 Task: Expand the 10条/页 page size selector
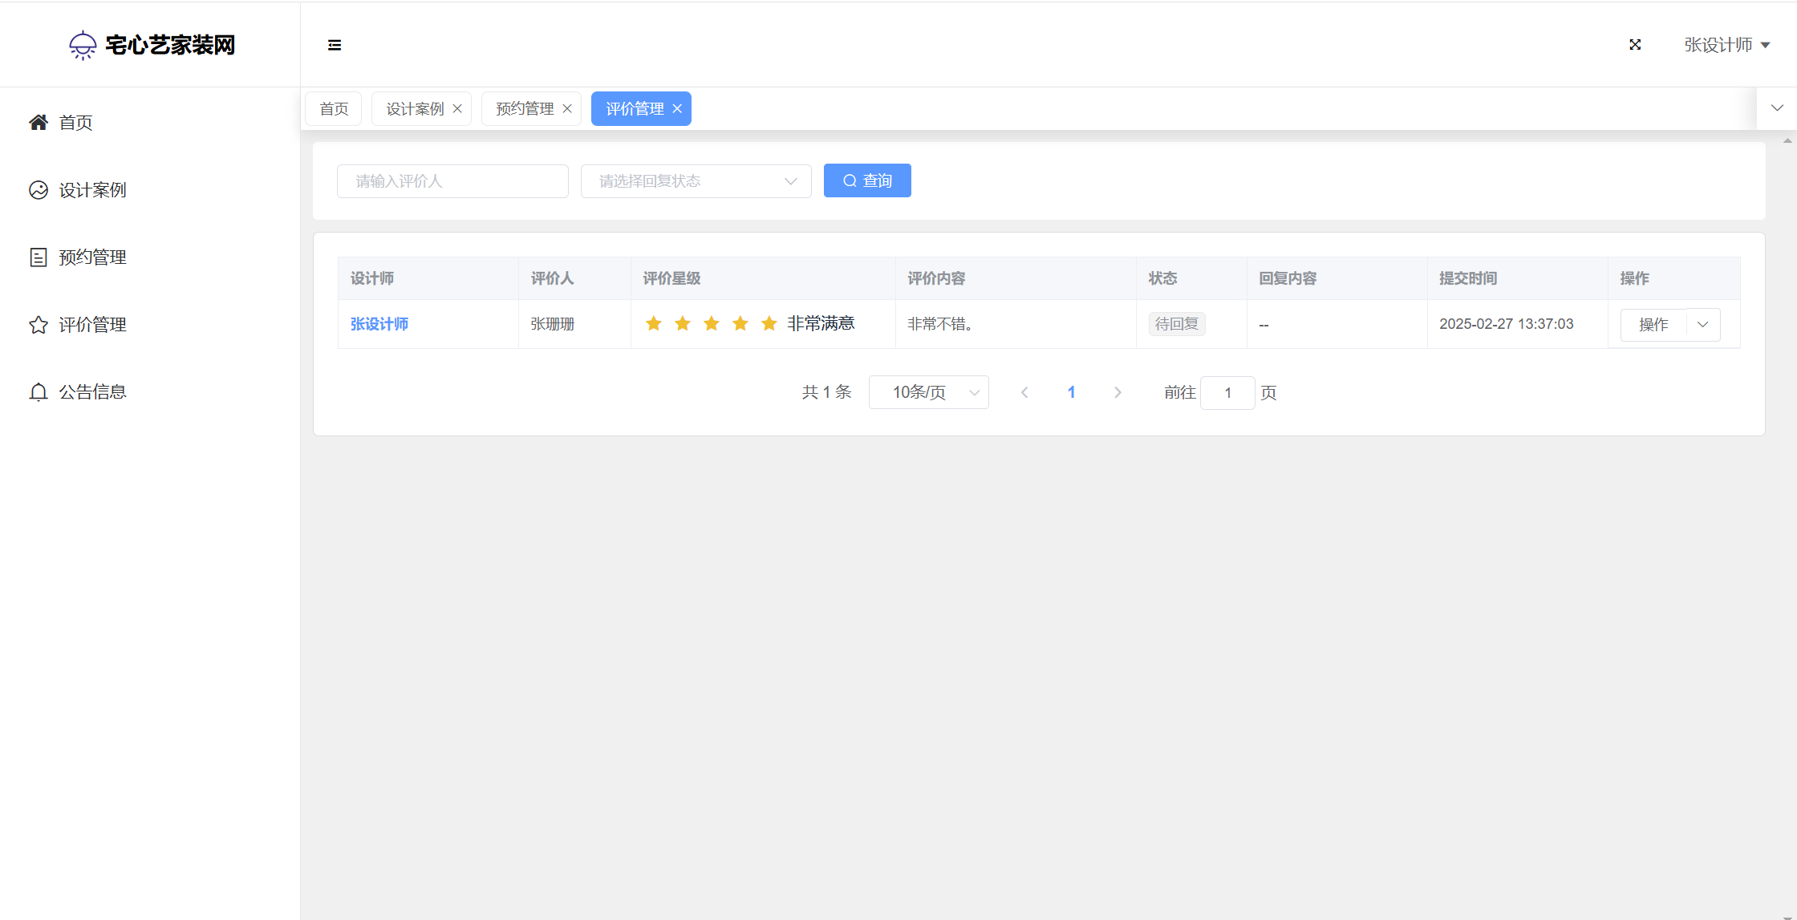928,392
